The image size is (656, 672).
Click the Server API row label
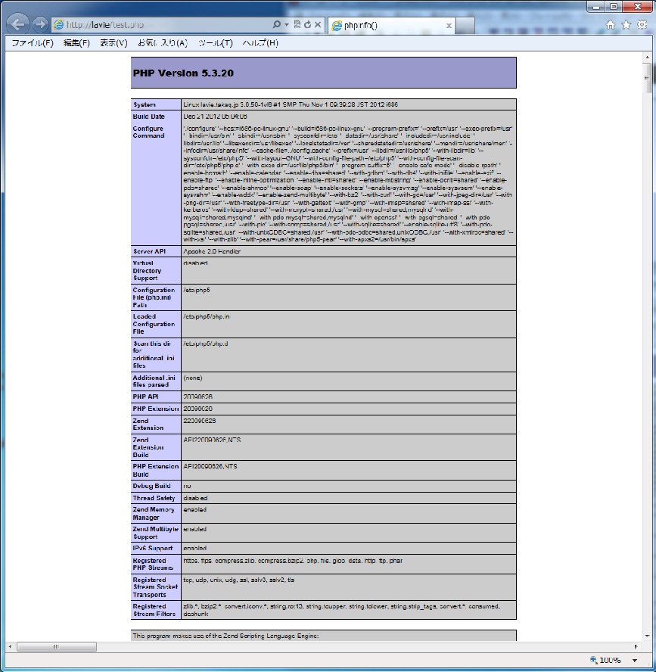tap(149, 251)
